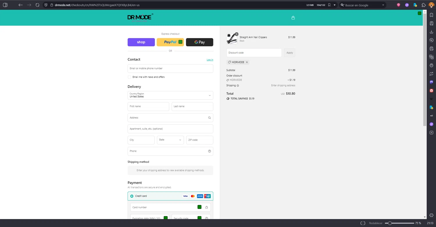Click the Apartment, suite field
436x227 pixels.
(x=170, y=129)
